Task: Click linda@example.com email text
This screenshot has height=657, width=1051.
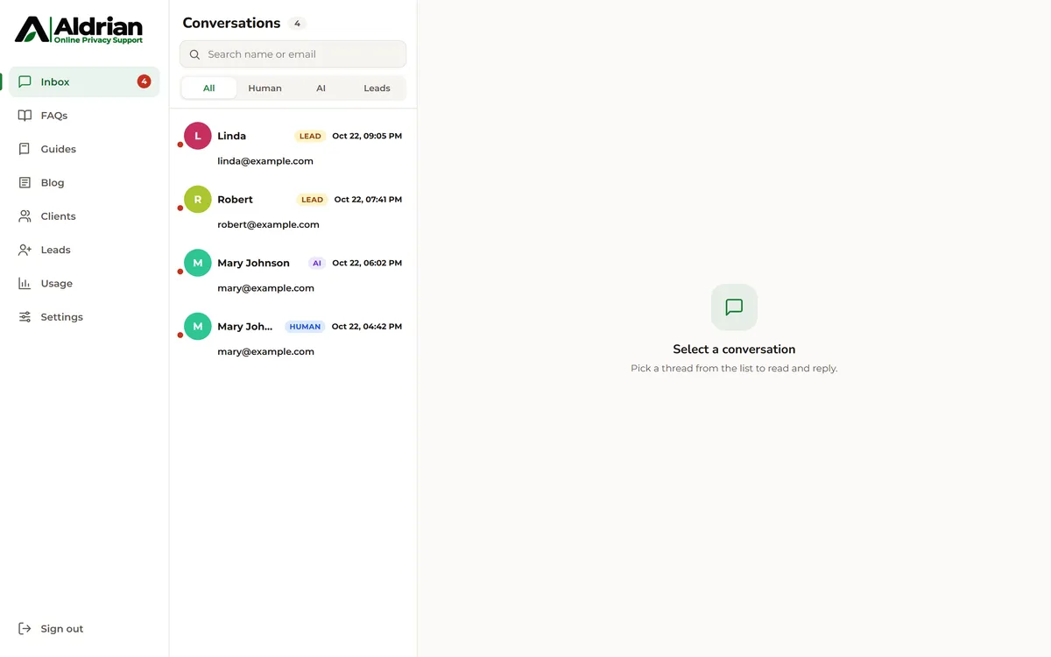Action: 265,161
